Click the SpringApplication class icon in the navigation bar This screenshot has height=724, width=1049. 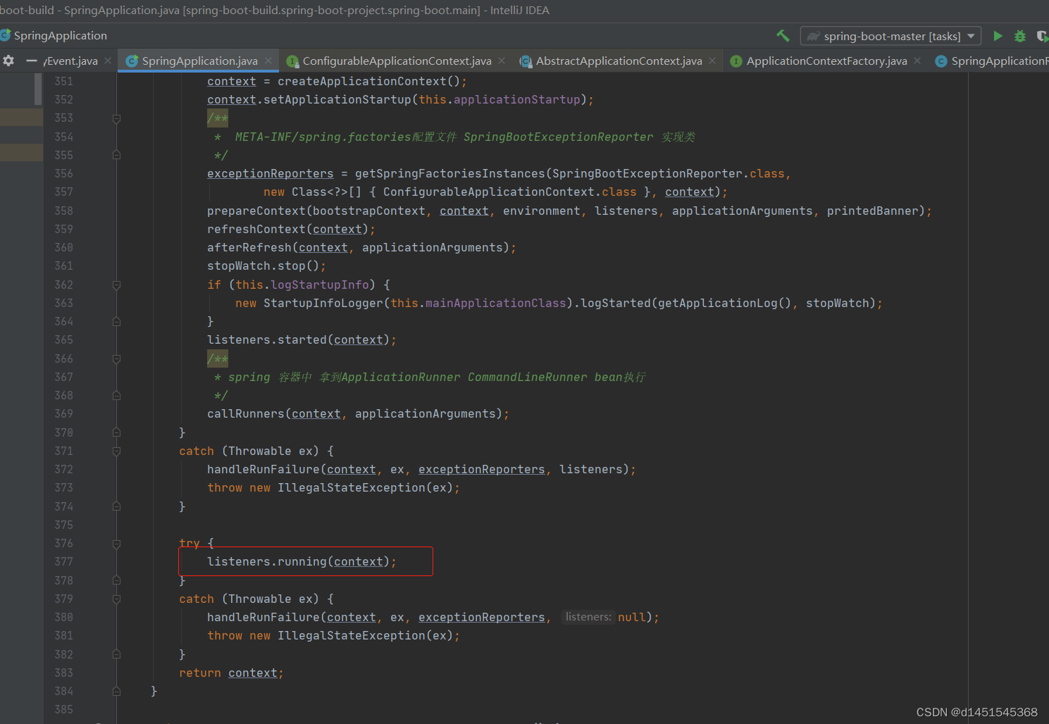tap(6, 35)
